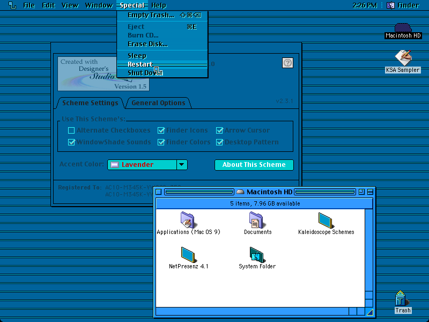Click the lavender color swatch in the popup
The image size is (429, 322).
(115, 165)
